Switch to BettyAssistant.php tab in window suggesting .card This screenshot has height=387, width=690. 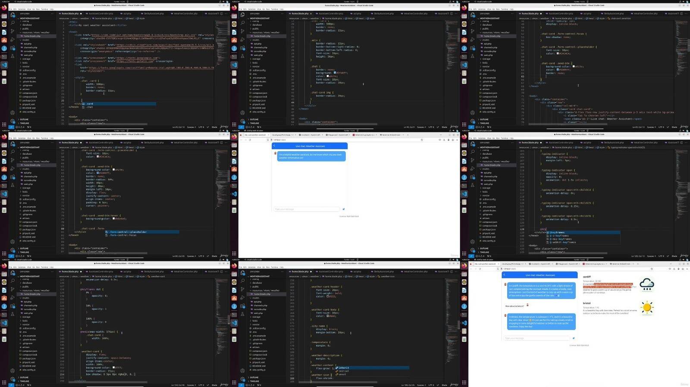click(x=154, y=13)
